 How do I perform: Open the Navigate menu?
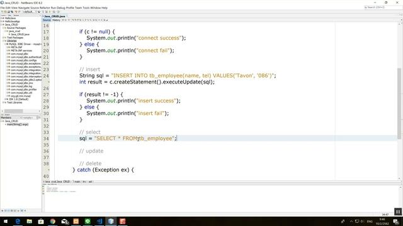pos(24,8)
